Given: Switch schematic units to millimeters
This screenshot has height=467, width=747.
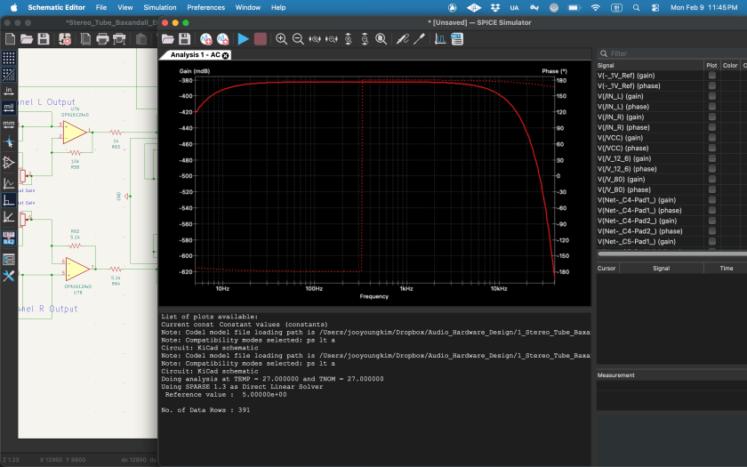Looking at the screenshot, I should pyautogui.click(x=9, y=125).
